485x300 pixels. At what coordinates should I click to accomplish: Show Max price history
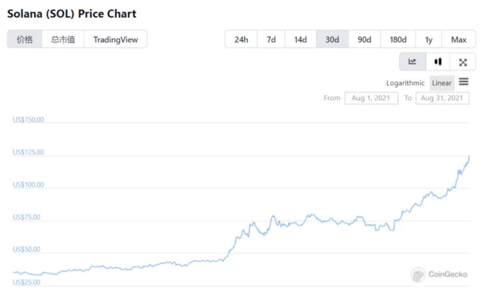pos(459,40)
